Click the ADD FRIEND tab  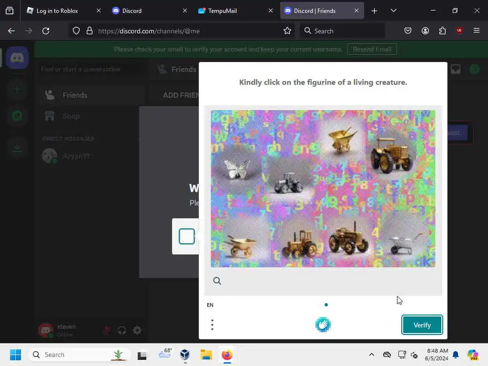click(x=181, y=95)
